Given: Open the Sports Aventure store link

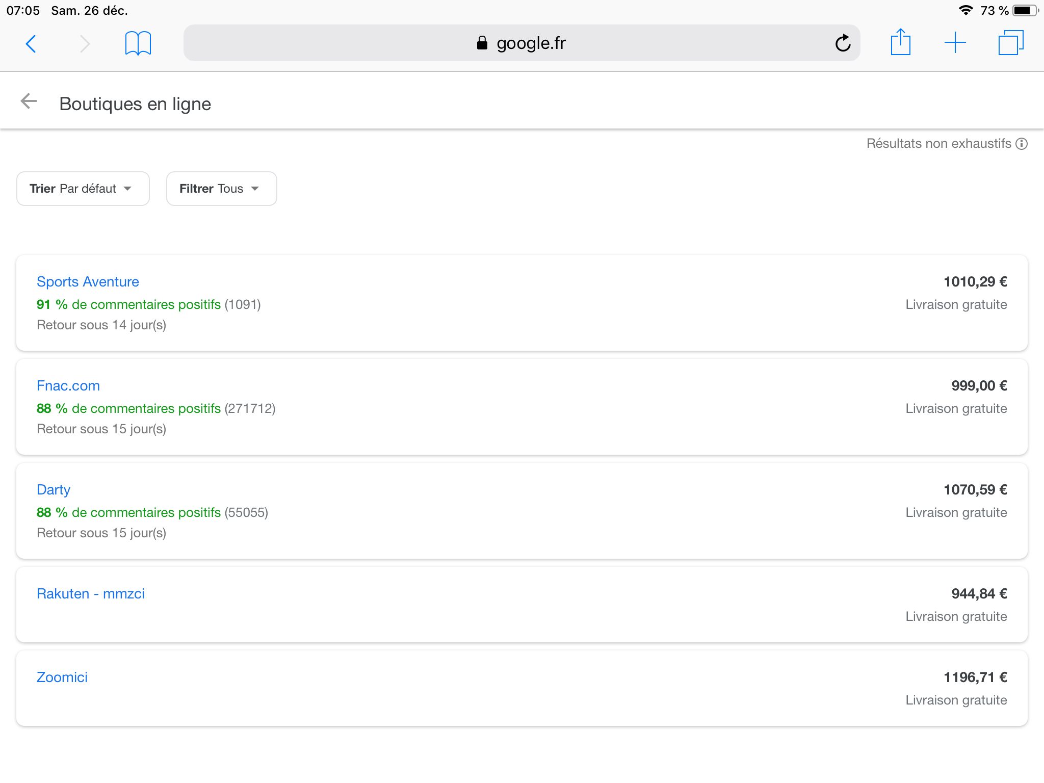Looking at the screenshot, I should [88, 282].
